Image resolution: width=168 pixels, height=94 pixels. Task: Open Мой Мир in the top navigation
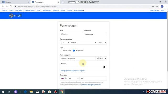[x=19, y=10]
